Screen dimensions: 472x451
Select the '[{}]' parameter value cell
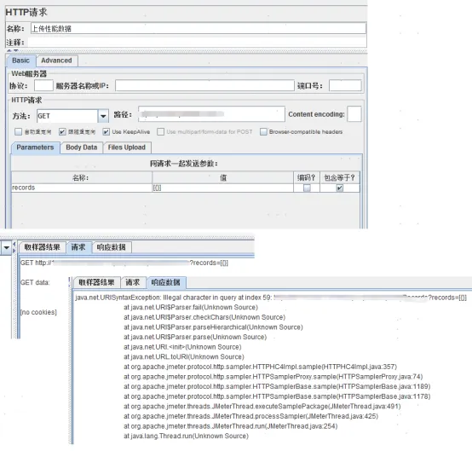click(x=223, y=188)
